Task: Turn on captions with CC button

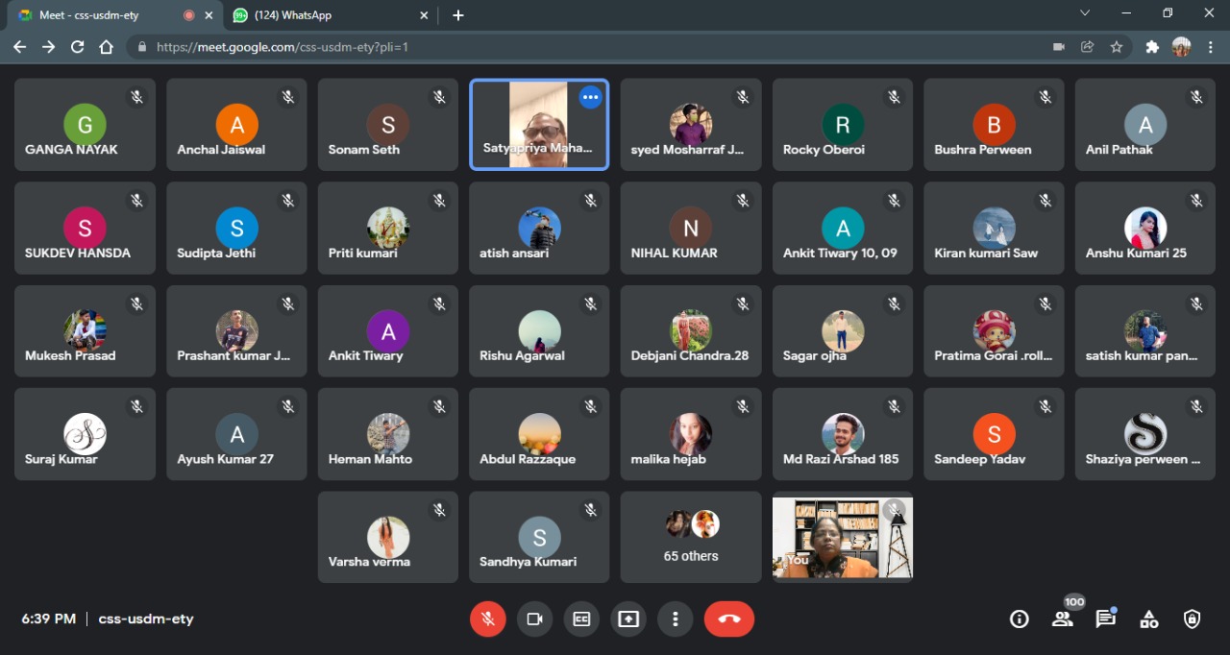Action: click(581, 619)
